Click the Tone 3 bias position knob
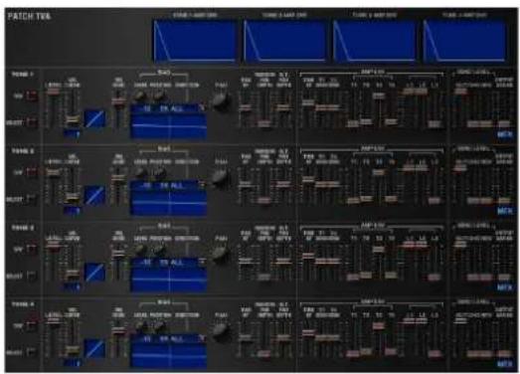The image size is (520, 374). point(160,250)
